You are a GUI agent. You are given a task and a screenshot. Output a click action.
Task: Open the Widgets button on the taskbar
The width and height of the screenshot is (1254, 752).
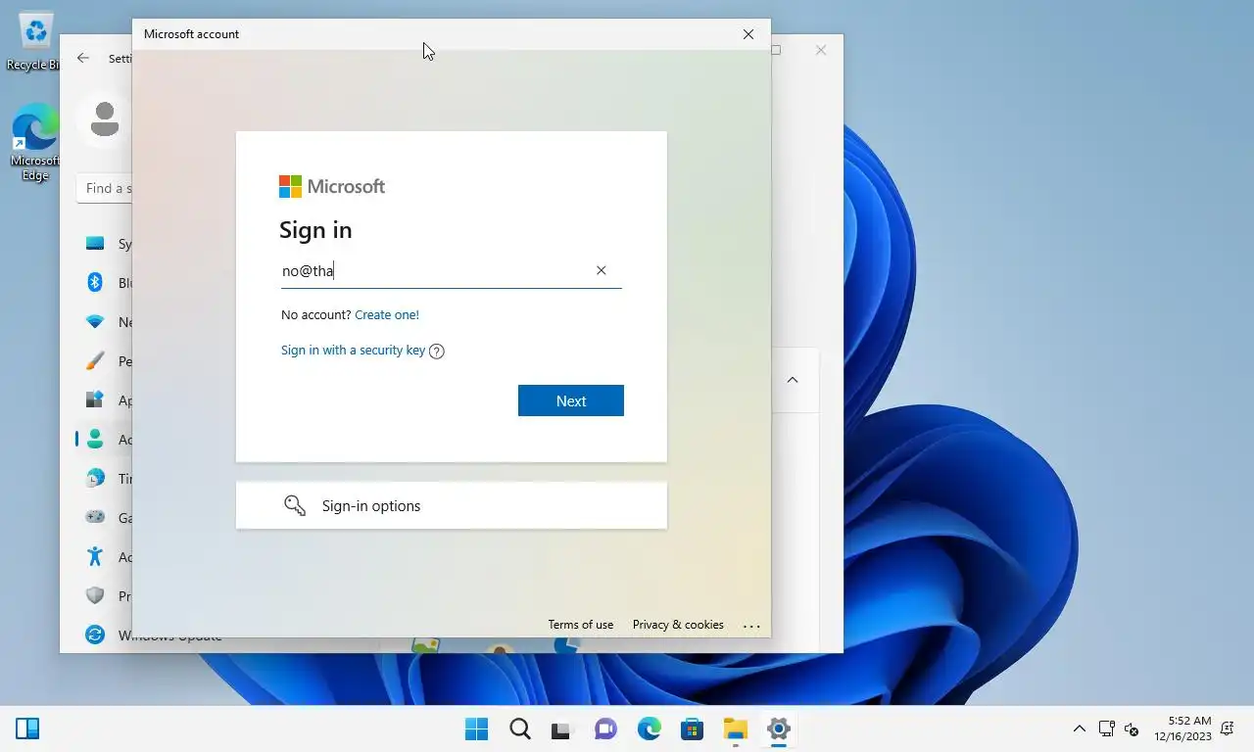click(x=27, y=728)
